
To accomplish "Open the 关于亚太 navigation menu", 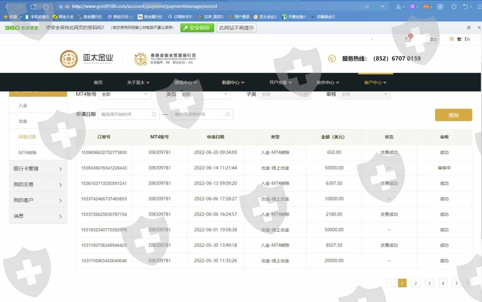I will [138, 83].
